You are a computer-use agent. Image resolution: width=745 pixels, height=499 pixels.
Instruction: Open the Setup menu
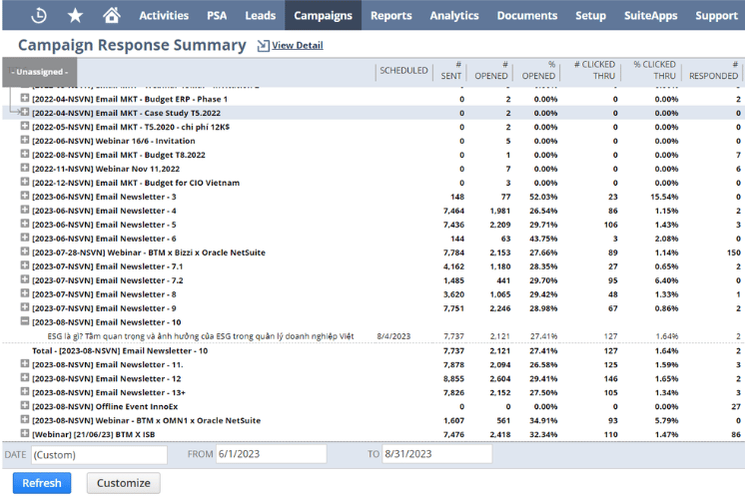pos(590,16)
